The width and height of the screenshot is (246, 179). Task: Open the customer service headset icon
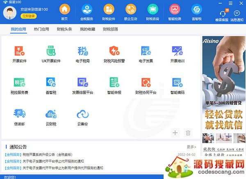coord(222,14)
